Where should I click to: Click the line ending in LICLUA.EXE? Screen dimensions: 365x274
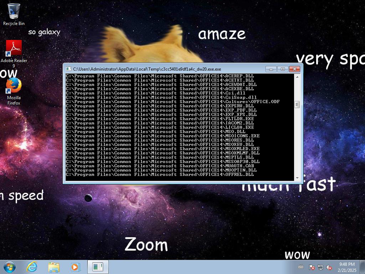[x=160, y=127]
